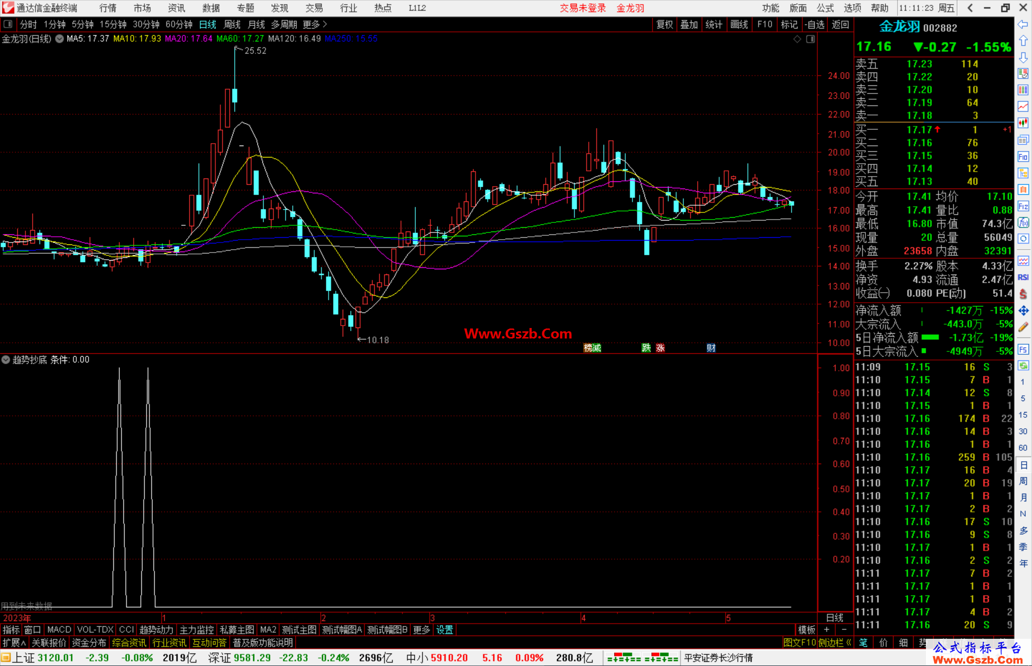
Task: Expand the 更多 period options at top
Action: coord(315,24)
